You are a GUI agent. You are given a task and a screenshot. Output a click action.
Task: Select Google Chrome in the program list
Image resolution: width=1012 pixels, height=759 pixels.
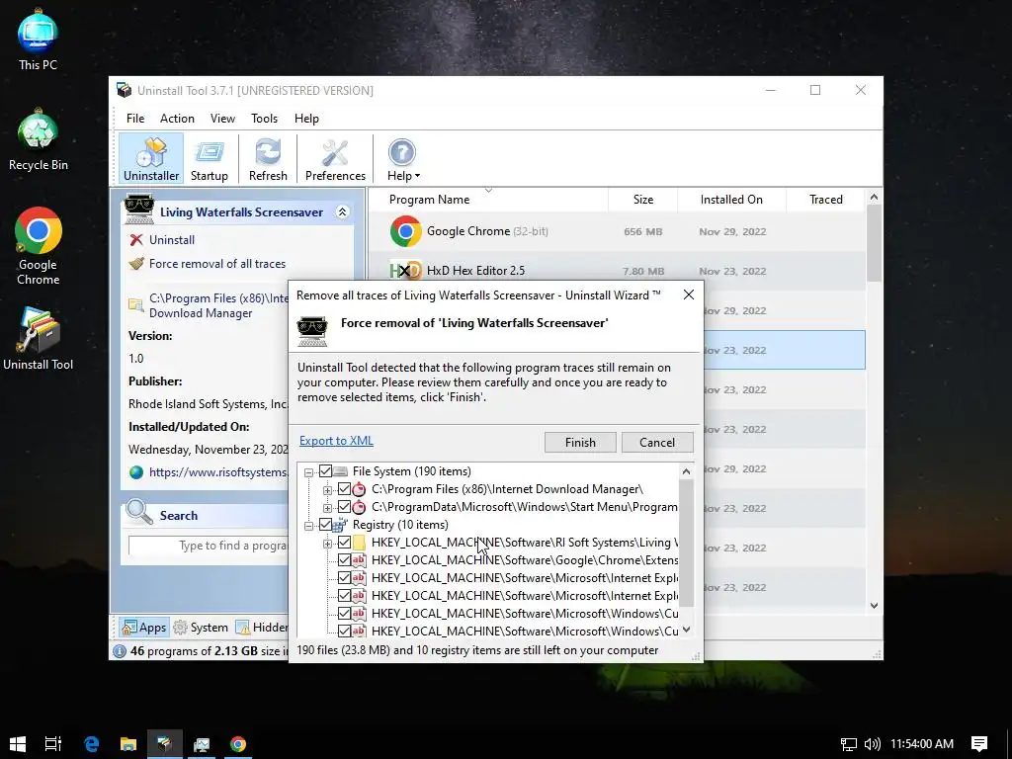coord(617,231)
